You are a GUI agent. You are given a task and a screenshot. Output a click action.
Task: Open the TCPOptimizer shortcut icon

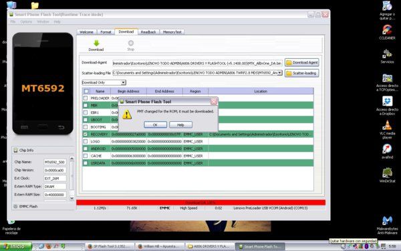pos(387,78)
